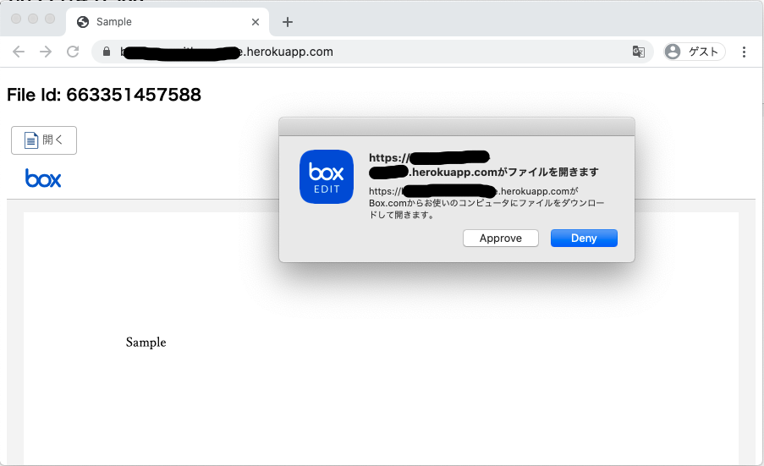The width and height of the screenshot is (764, 466).
Task: Deny the Box Edit file open request
Action: tap(584, 238)
